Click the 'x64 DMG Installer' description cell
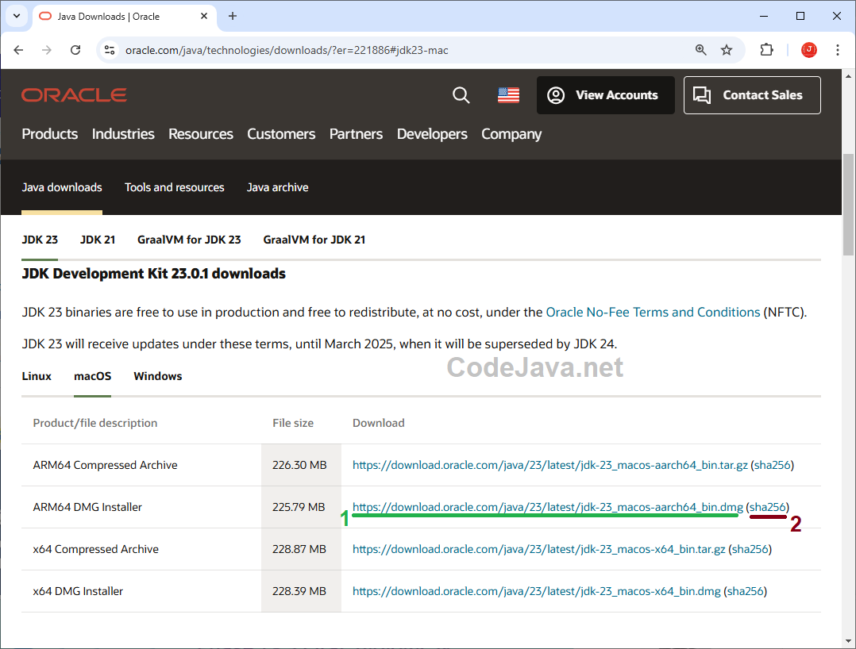The height and width of the screenshot is (649, 856). [x=141, y=591]
